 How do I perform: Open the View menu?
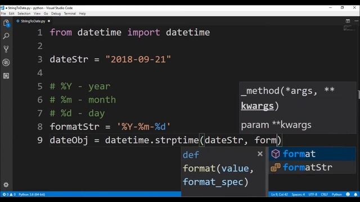37,13
